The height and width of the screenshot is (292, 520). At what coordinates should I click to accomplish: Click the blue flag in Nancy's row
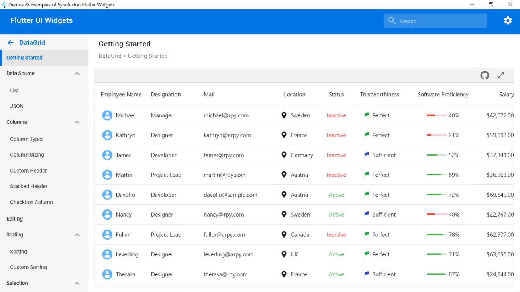(367, 215)
